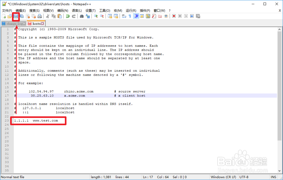Click the 'Normal text file' status text
The width and height of the screenshot is (283, 180).
12,177
